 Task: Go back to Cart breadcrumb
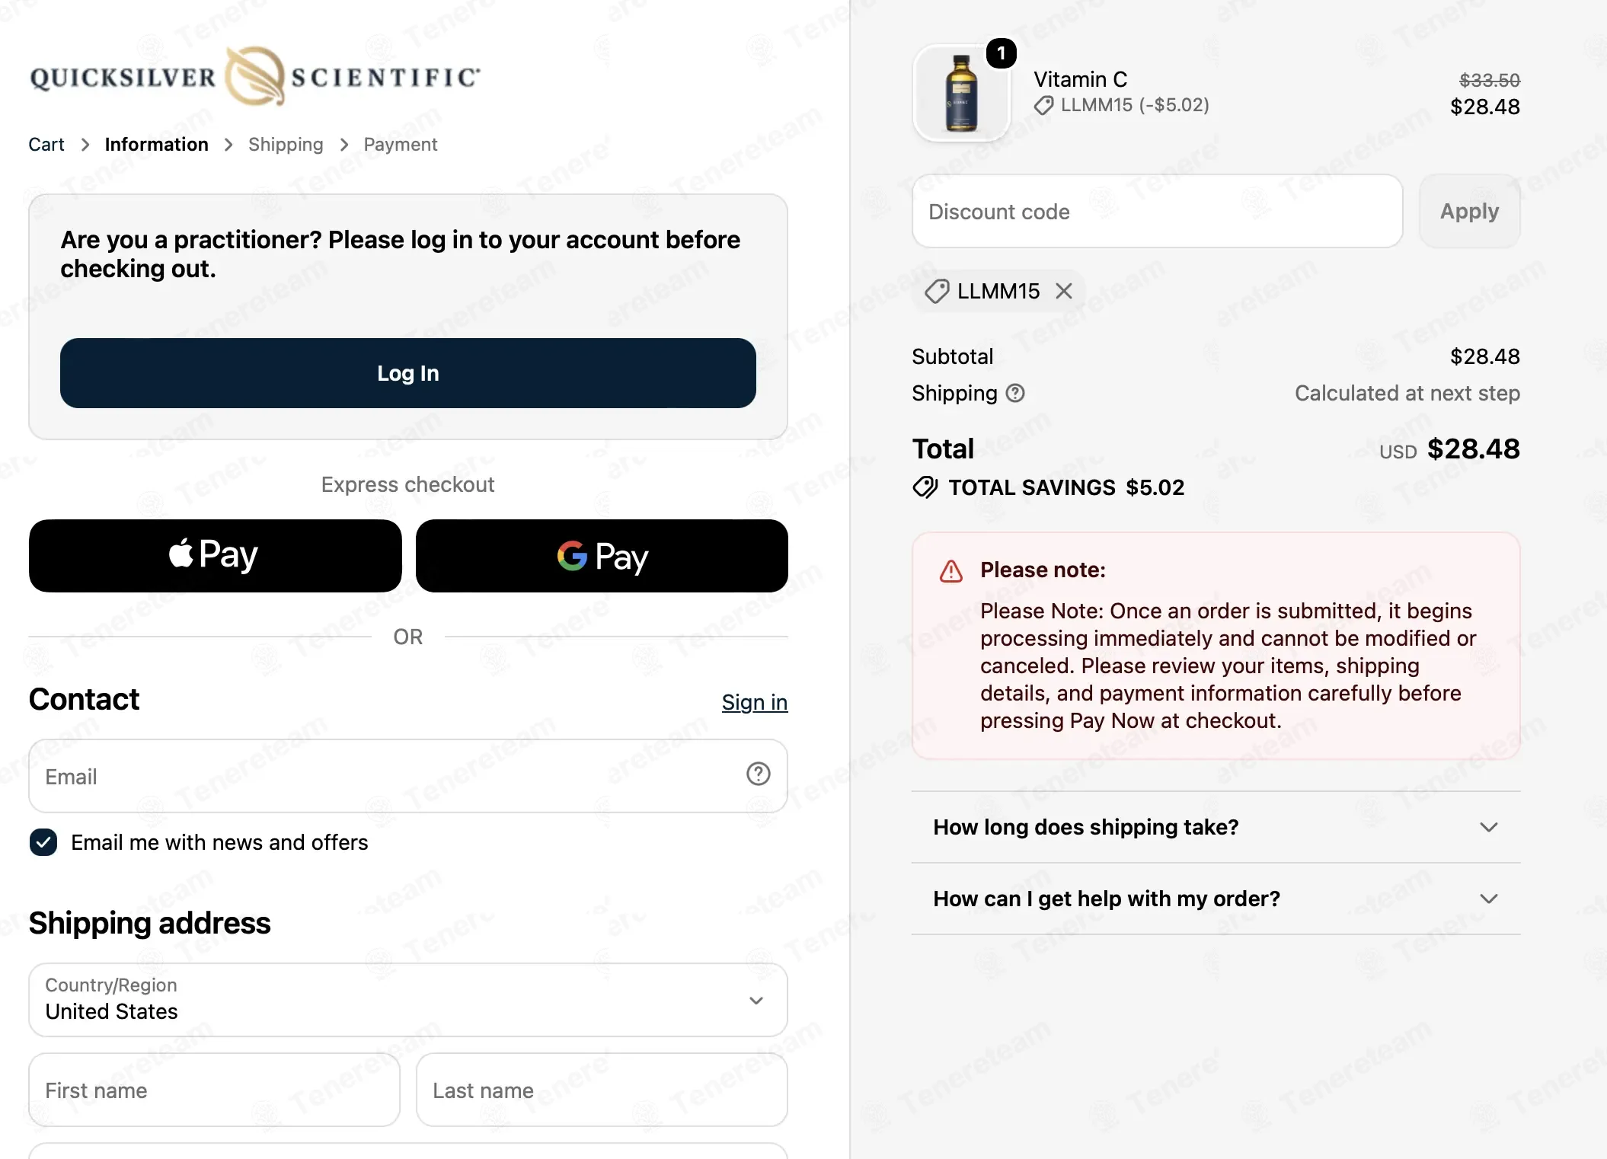(46, 145)
